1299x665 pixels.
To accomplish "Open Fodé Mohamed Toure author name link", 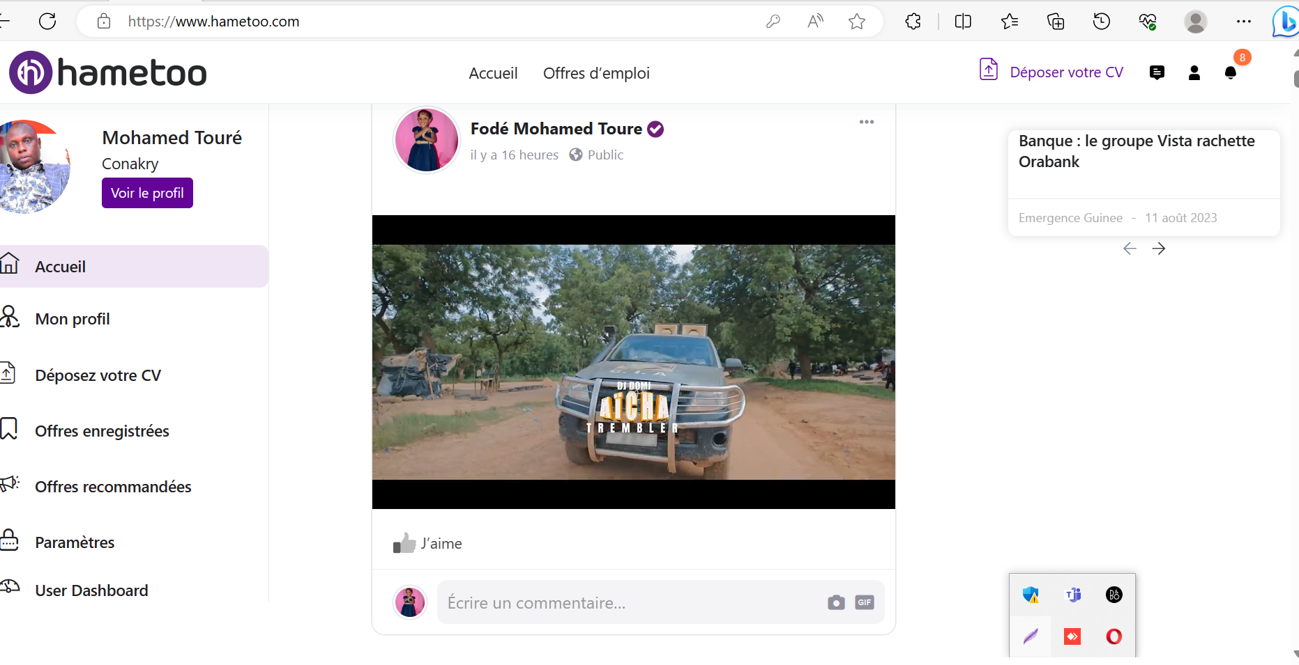I will click(556, 129).
